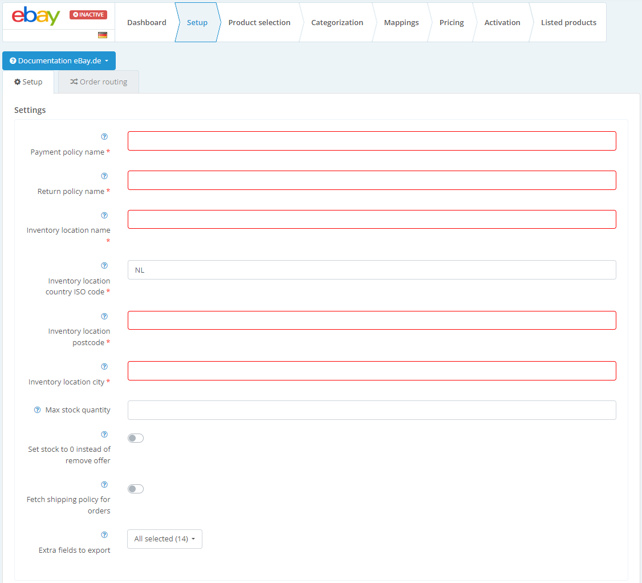Click help icon above Inventory location city
This screenshot has height=583, width=642.
click(104, 367)
